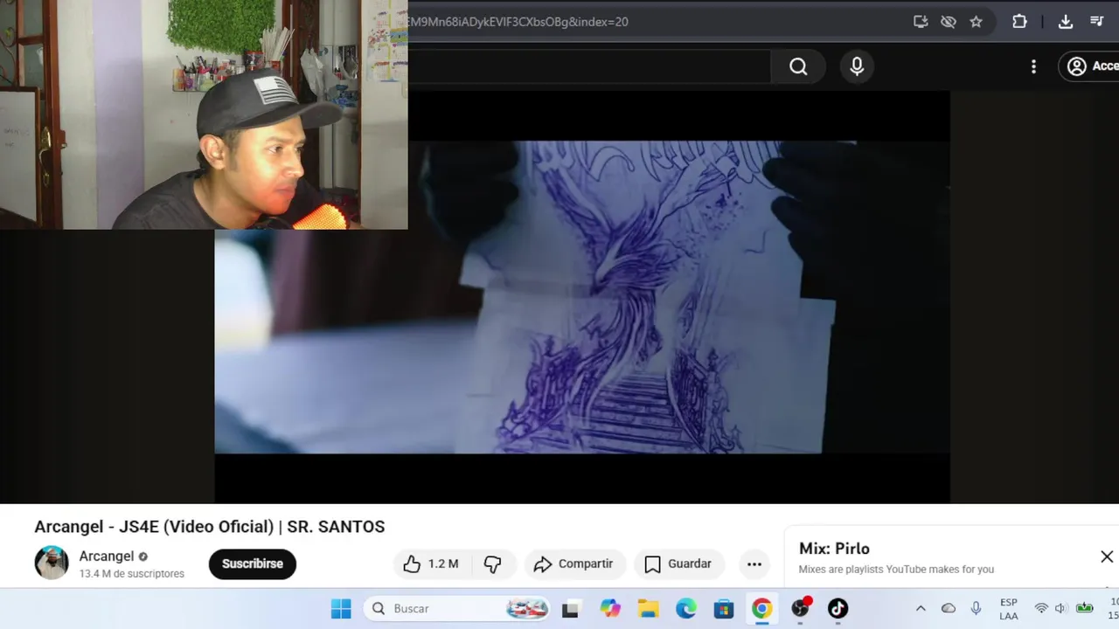Click the Acceder sign-in button
Viewport: 1119px width, 629px height.
pyautogui.click(x=1091, y=66)
